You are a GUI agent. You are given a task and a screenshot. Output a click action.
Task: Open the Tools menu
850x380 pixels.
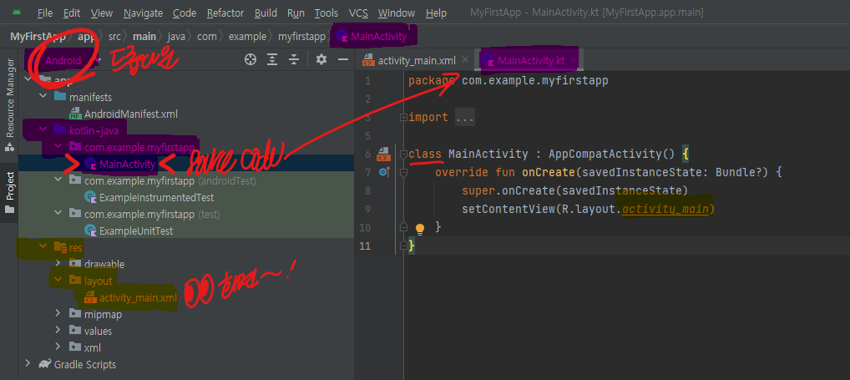coord(326,13)
